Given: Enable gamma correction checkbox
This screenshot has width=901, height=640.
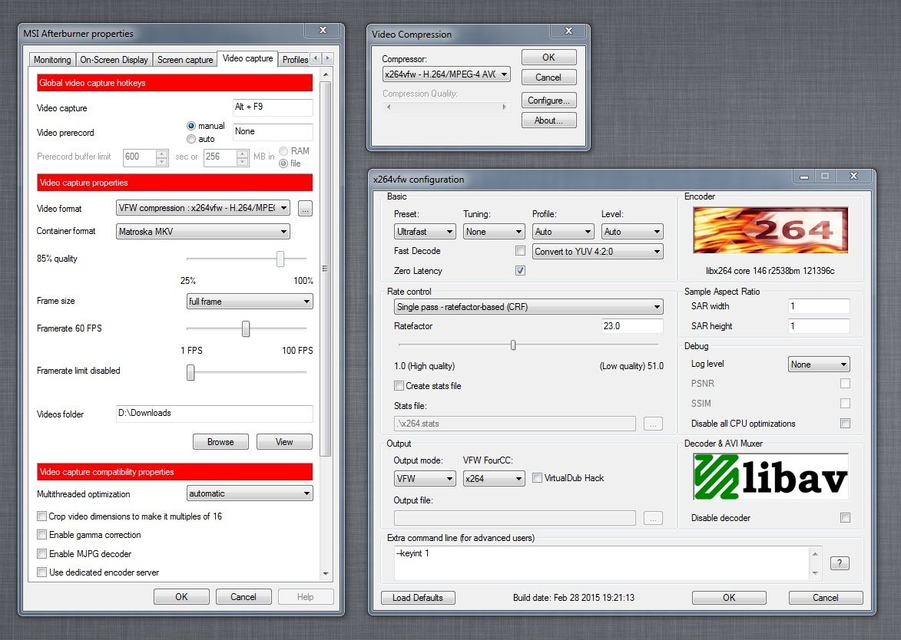Looking at the screenshot, I should tap(42, 534).
